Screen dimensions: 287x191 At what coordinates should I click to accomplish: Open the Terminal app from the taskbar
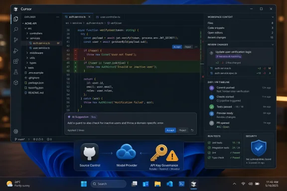point(181,184)
